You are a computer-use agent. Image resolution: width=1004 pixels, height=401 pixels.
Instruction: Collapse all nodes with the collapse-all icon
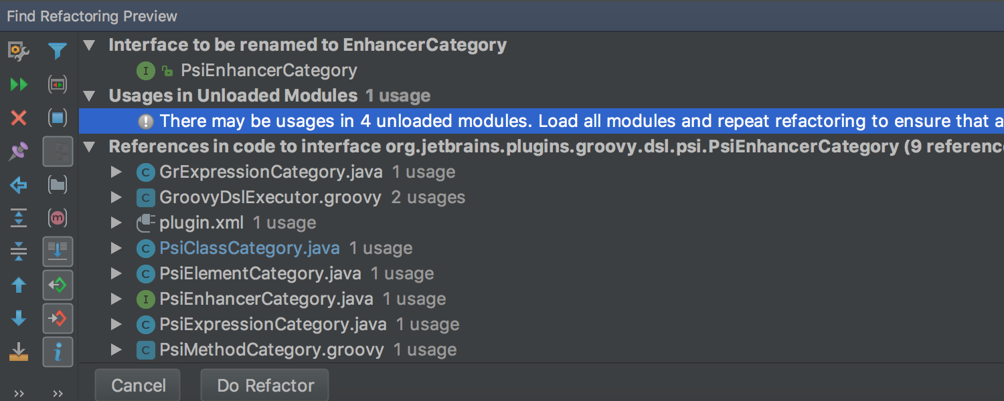pyautogui.click(x=19, y=252)
